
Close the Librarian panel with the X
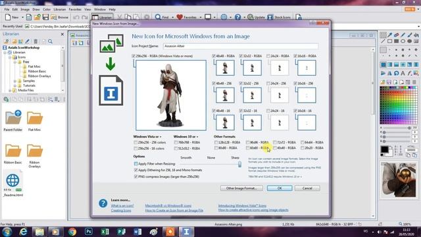(62, 34)
